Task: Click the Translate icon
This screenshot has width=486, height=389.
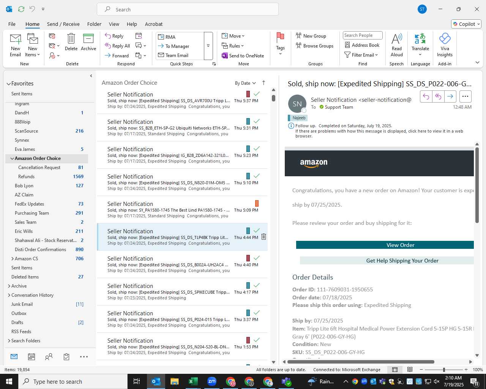Action: (x=420, y=38)
